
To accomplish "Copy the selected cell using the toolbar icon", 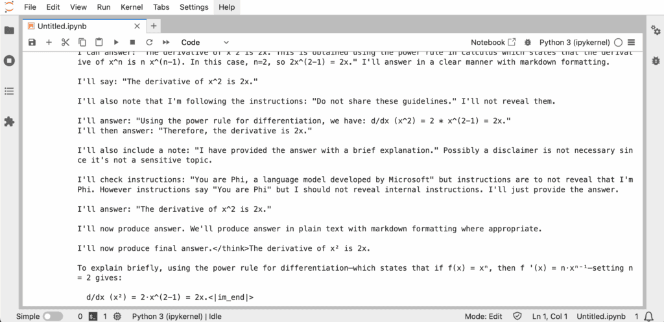I will coord(82,42).
